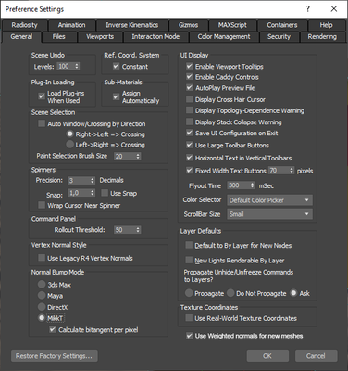Select the Do Not Propagate option
348x371 pixels.
230,293
